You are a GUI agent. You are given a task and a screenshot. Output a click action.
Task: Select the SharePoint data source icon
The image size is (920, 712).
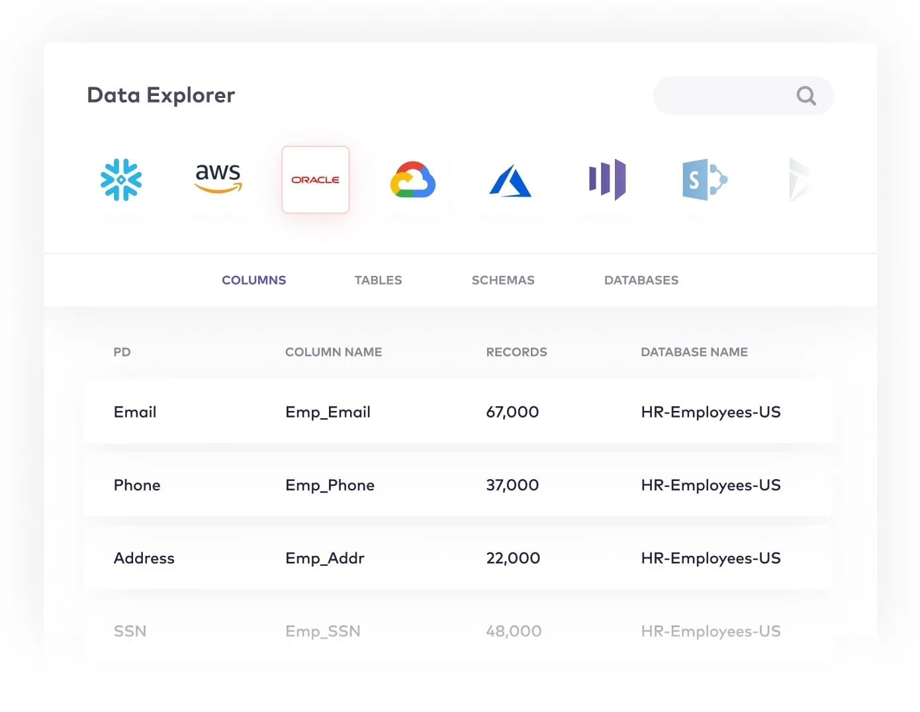click(705, 179)
